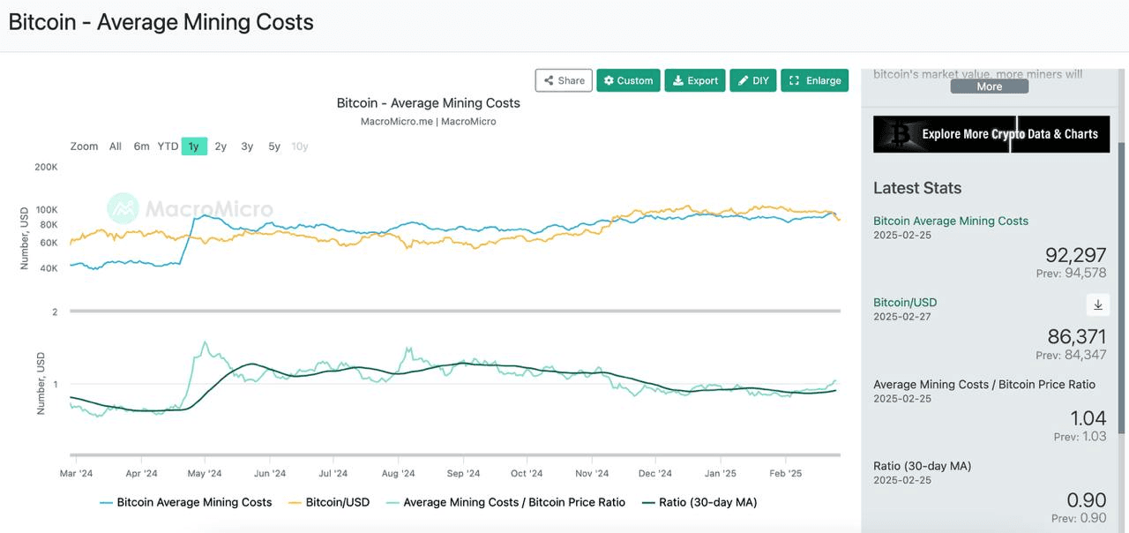This screenshot has width=1129, height=533.
Task: Enlarge the chart to fullscreen
Action: [x=814, y=80]
